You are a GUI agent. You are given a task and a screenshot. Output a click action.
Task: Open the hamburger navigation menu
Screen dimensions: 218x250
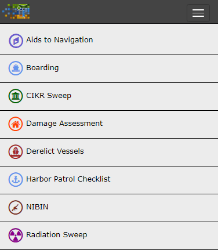[x=198, y=13]
